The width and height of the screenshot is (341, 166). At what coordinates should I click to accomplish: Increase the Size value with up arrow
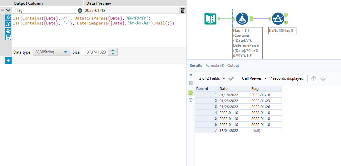click(113, 51)
